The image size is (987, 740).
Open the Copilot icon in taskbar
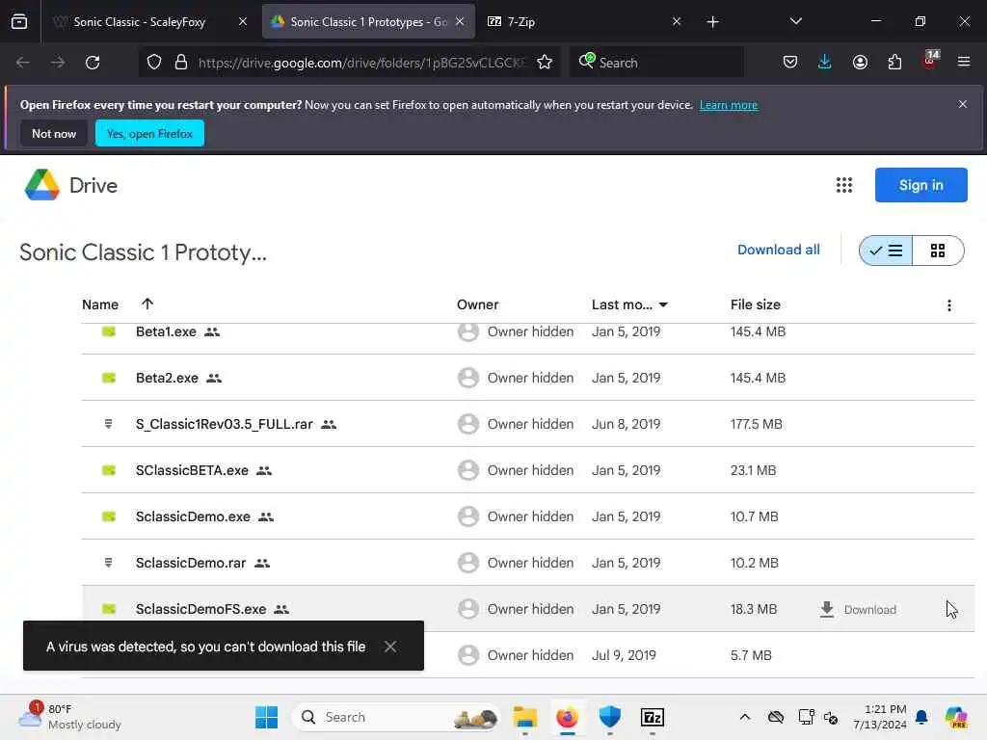956,717
